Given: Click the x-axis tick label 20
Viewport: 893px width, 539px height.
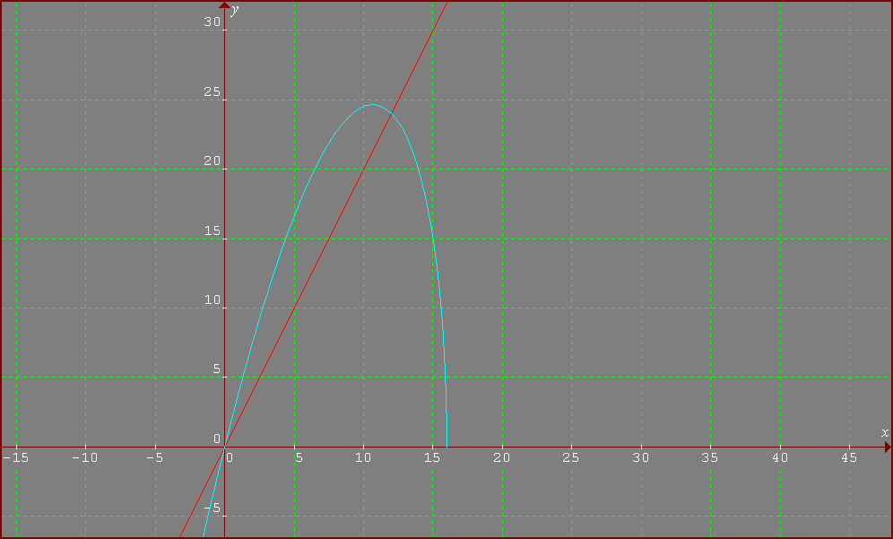Looking at the screenshot, I should (x=502, y=458).
